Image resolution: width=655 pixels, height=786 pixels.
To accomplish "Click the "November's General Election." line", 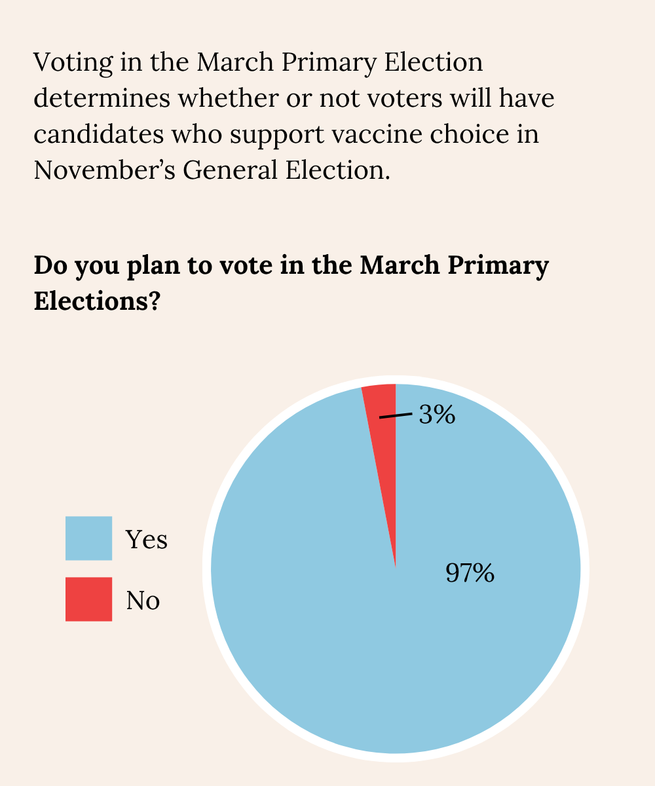I will pos(212,170).
